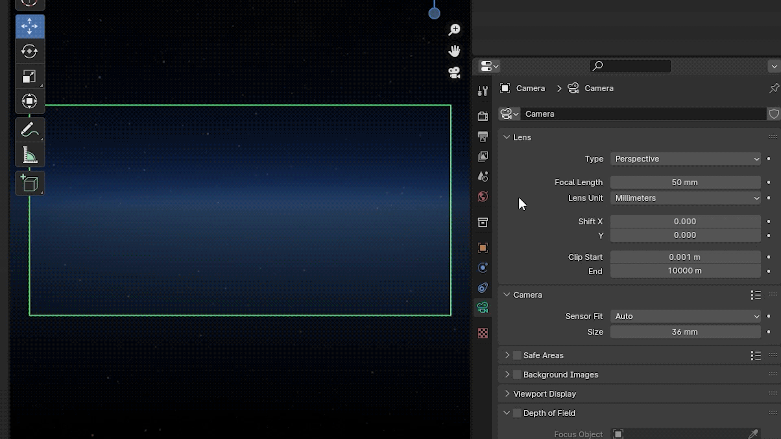
Task: Select the Measure tool
Action: pos(30,155)
